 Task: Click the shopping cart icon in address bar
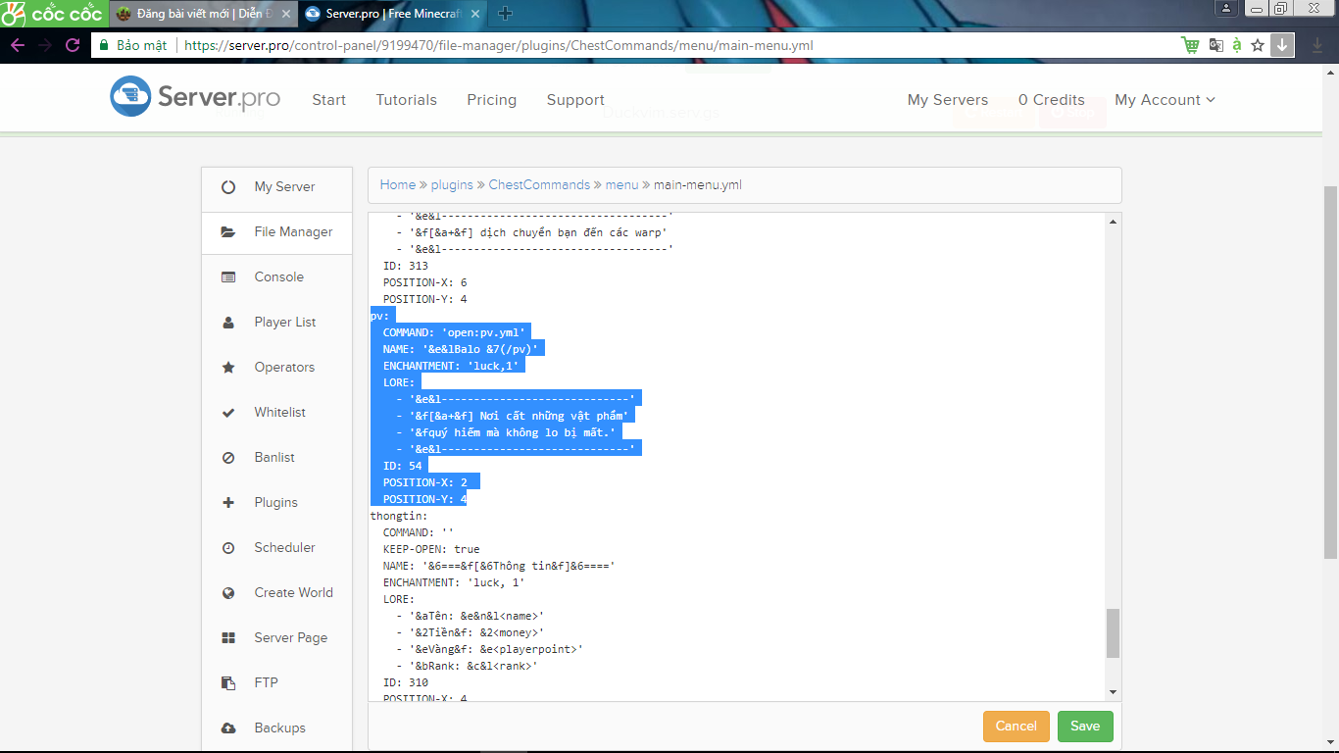(x=1190, y=45)
